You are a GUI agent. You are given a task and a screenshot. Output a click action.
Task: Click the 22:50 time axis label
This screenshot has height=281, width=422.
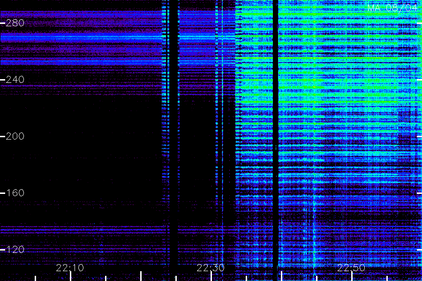pos(351,268)
